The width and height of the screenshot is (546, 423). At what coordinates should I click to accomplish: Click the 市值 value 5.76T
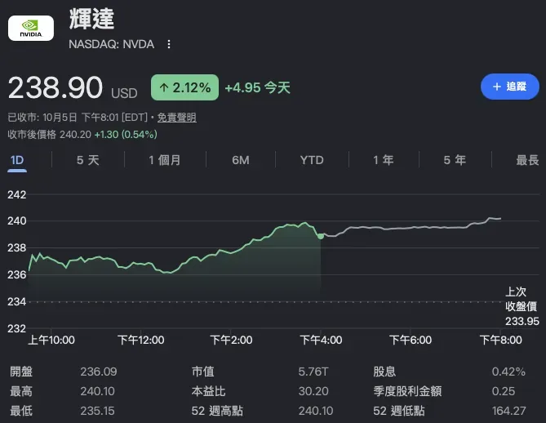point(313,372)
